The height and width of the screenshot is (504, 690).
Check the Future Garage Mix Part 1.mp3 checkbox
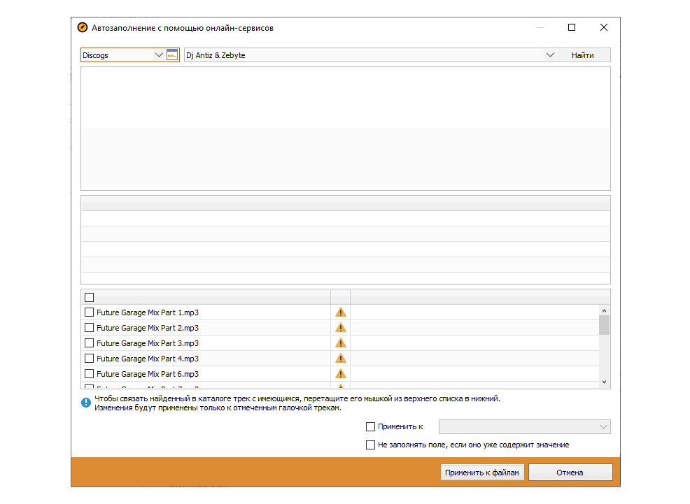(x=89, y=312)
